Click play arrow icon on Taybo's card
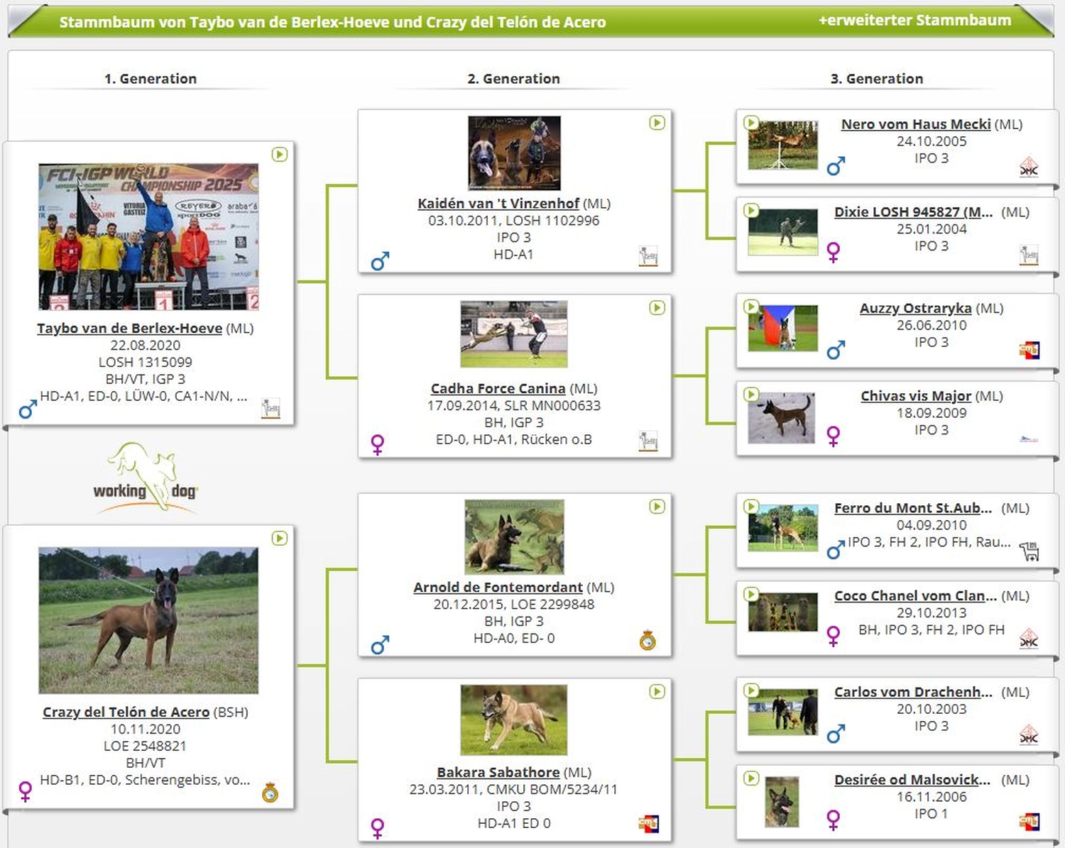Image resolution: width=1065 pixels, height=848 pixels. pos(280,155)
